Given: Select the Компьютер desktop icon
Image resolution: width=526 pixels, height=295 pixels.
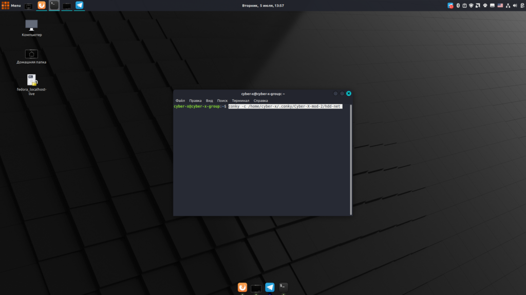Looking at the screenshot, I should coord(32,25).
